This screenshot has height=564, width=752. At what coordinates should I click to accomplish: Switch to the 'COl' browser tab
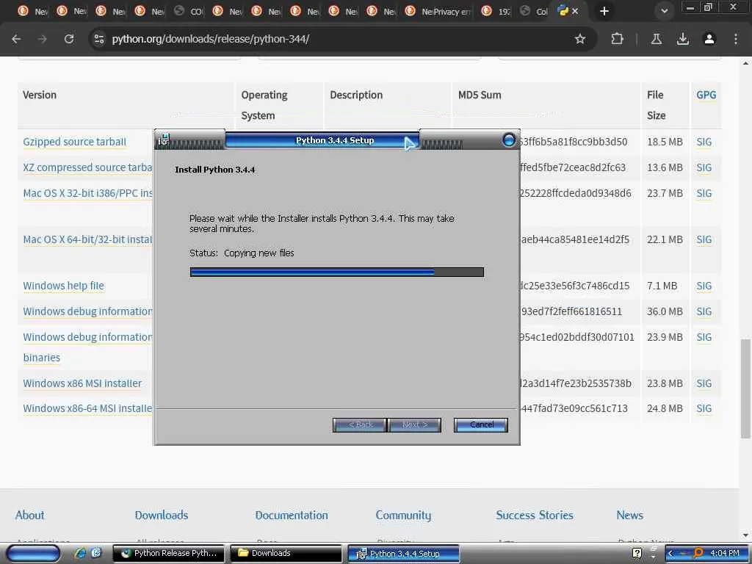(x=189, y=11)
